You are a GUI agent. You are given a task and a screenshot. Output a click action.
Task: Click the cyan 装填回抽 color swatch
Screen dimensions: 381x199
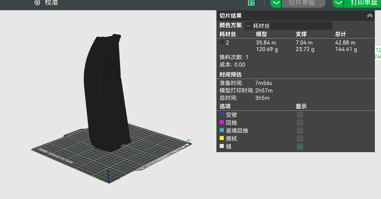tap(222, 130)
